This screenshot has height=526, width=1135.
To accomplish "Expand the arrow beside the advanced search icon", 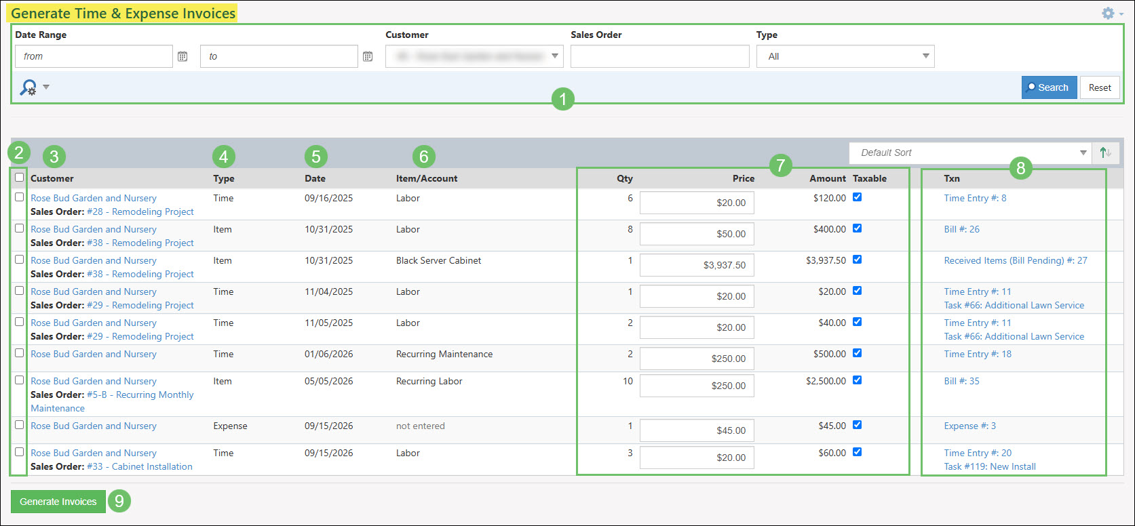I will tap(46, 87).
